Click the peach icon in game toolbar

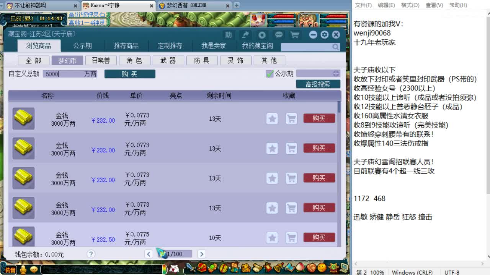click(x=301, y=267)
